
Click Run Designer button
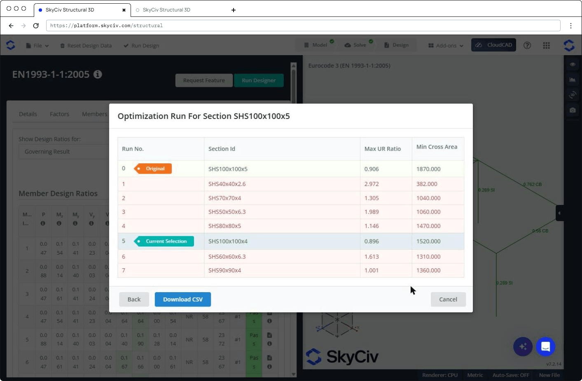point(259,81)
